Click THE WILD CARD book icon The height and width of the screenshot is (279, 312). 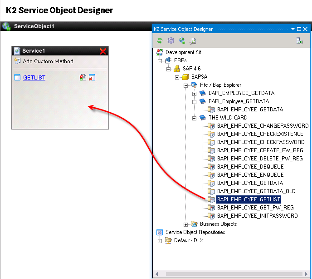[x=203, y=118]
